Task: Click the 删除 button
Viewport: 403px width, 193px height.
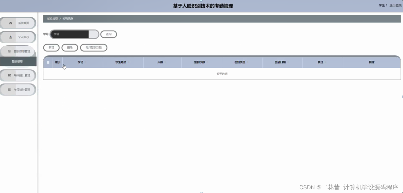Action: click(x=70, y=48)
